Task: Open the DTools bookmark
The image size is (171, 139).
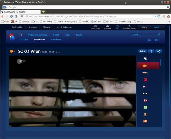Action: (x=96, y=21)
